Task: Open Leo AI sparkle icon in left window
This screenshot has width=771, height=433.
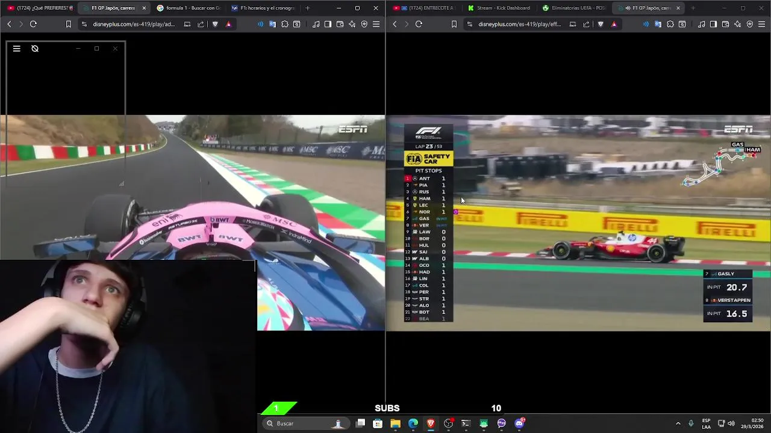Action: tap(352, 24)
